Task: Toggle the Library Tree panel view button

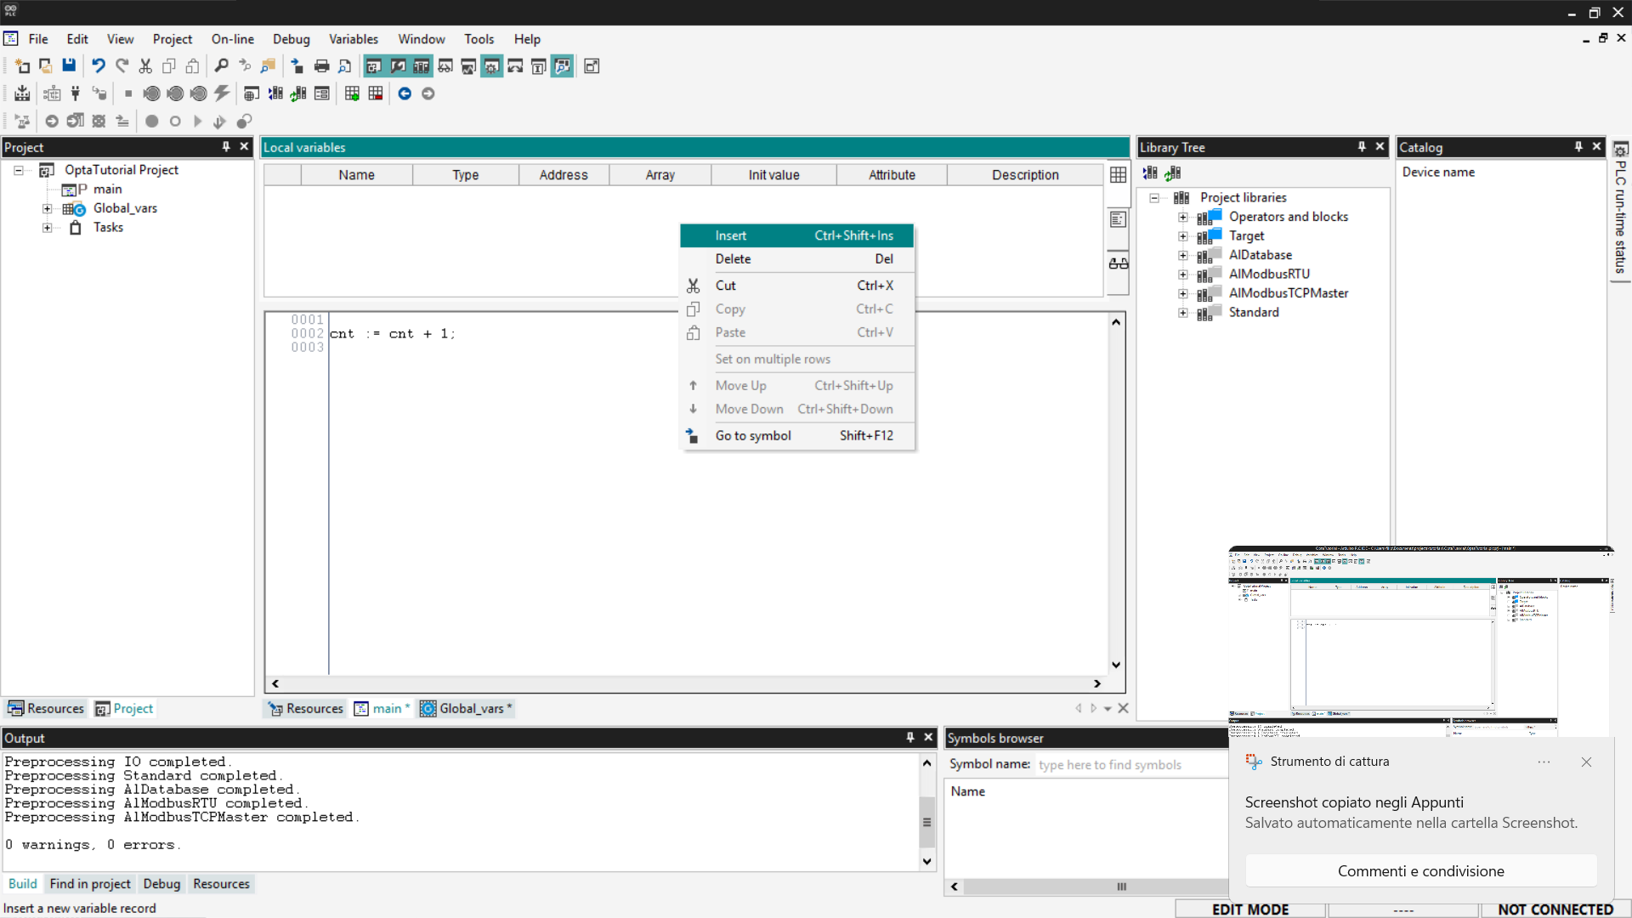Action: [422, 66]
